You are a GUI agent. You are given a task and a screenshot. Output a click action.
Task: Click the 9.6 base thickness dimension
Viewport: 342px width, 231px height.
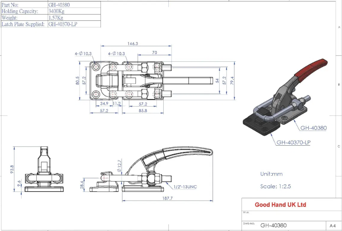[19, 183]
